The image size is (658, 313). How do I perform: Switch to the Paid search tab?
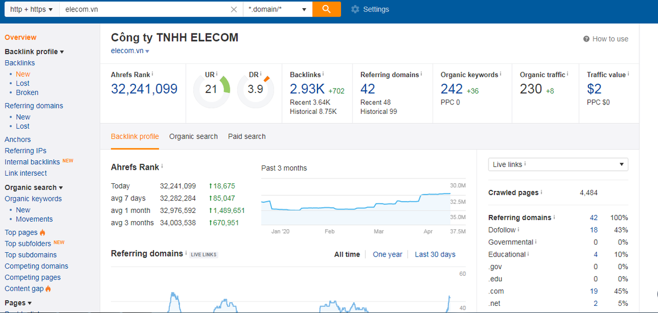tap(247, 136)
